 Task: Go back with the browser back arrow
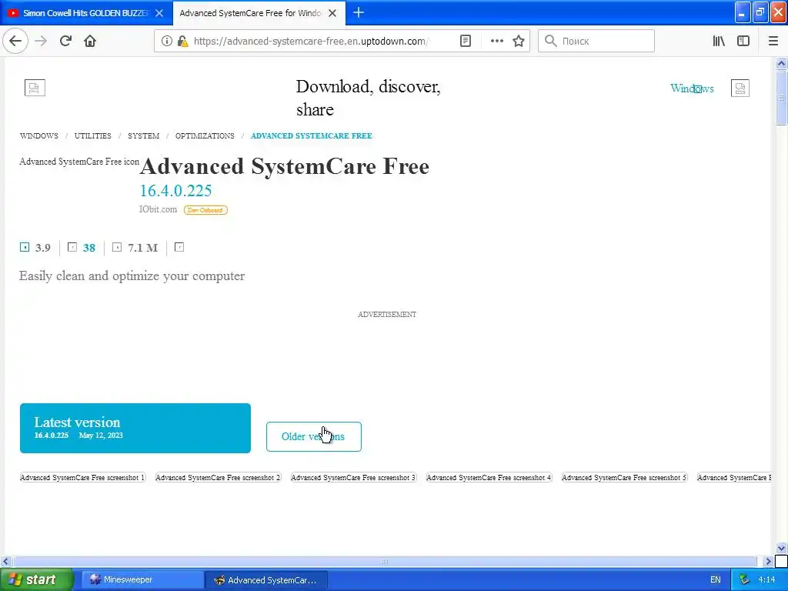click(15, 41)
